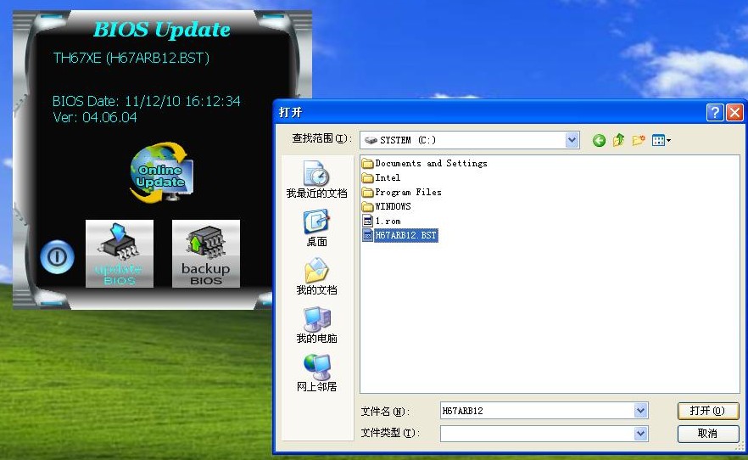Open 我最近的文档 recent documents shortcut
This screenshot has width=748, height=460.
coord(316,179)
